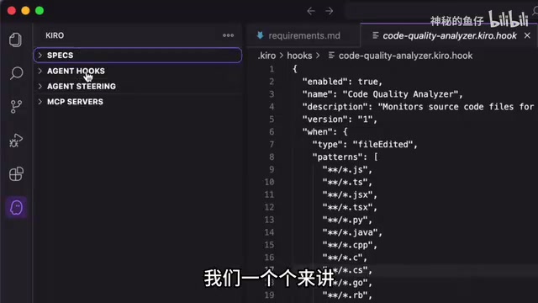The width and height of the screenshot is (538, 303).
Task: Open the Extensions icon in activity bar
Action: [x=16, y=174]
